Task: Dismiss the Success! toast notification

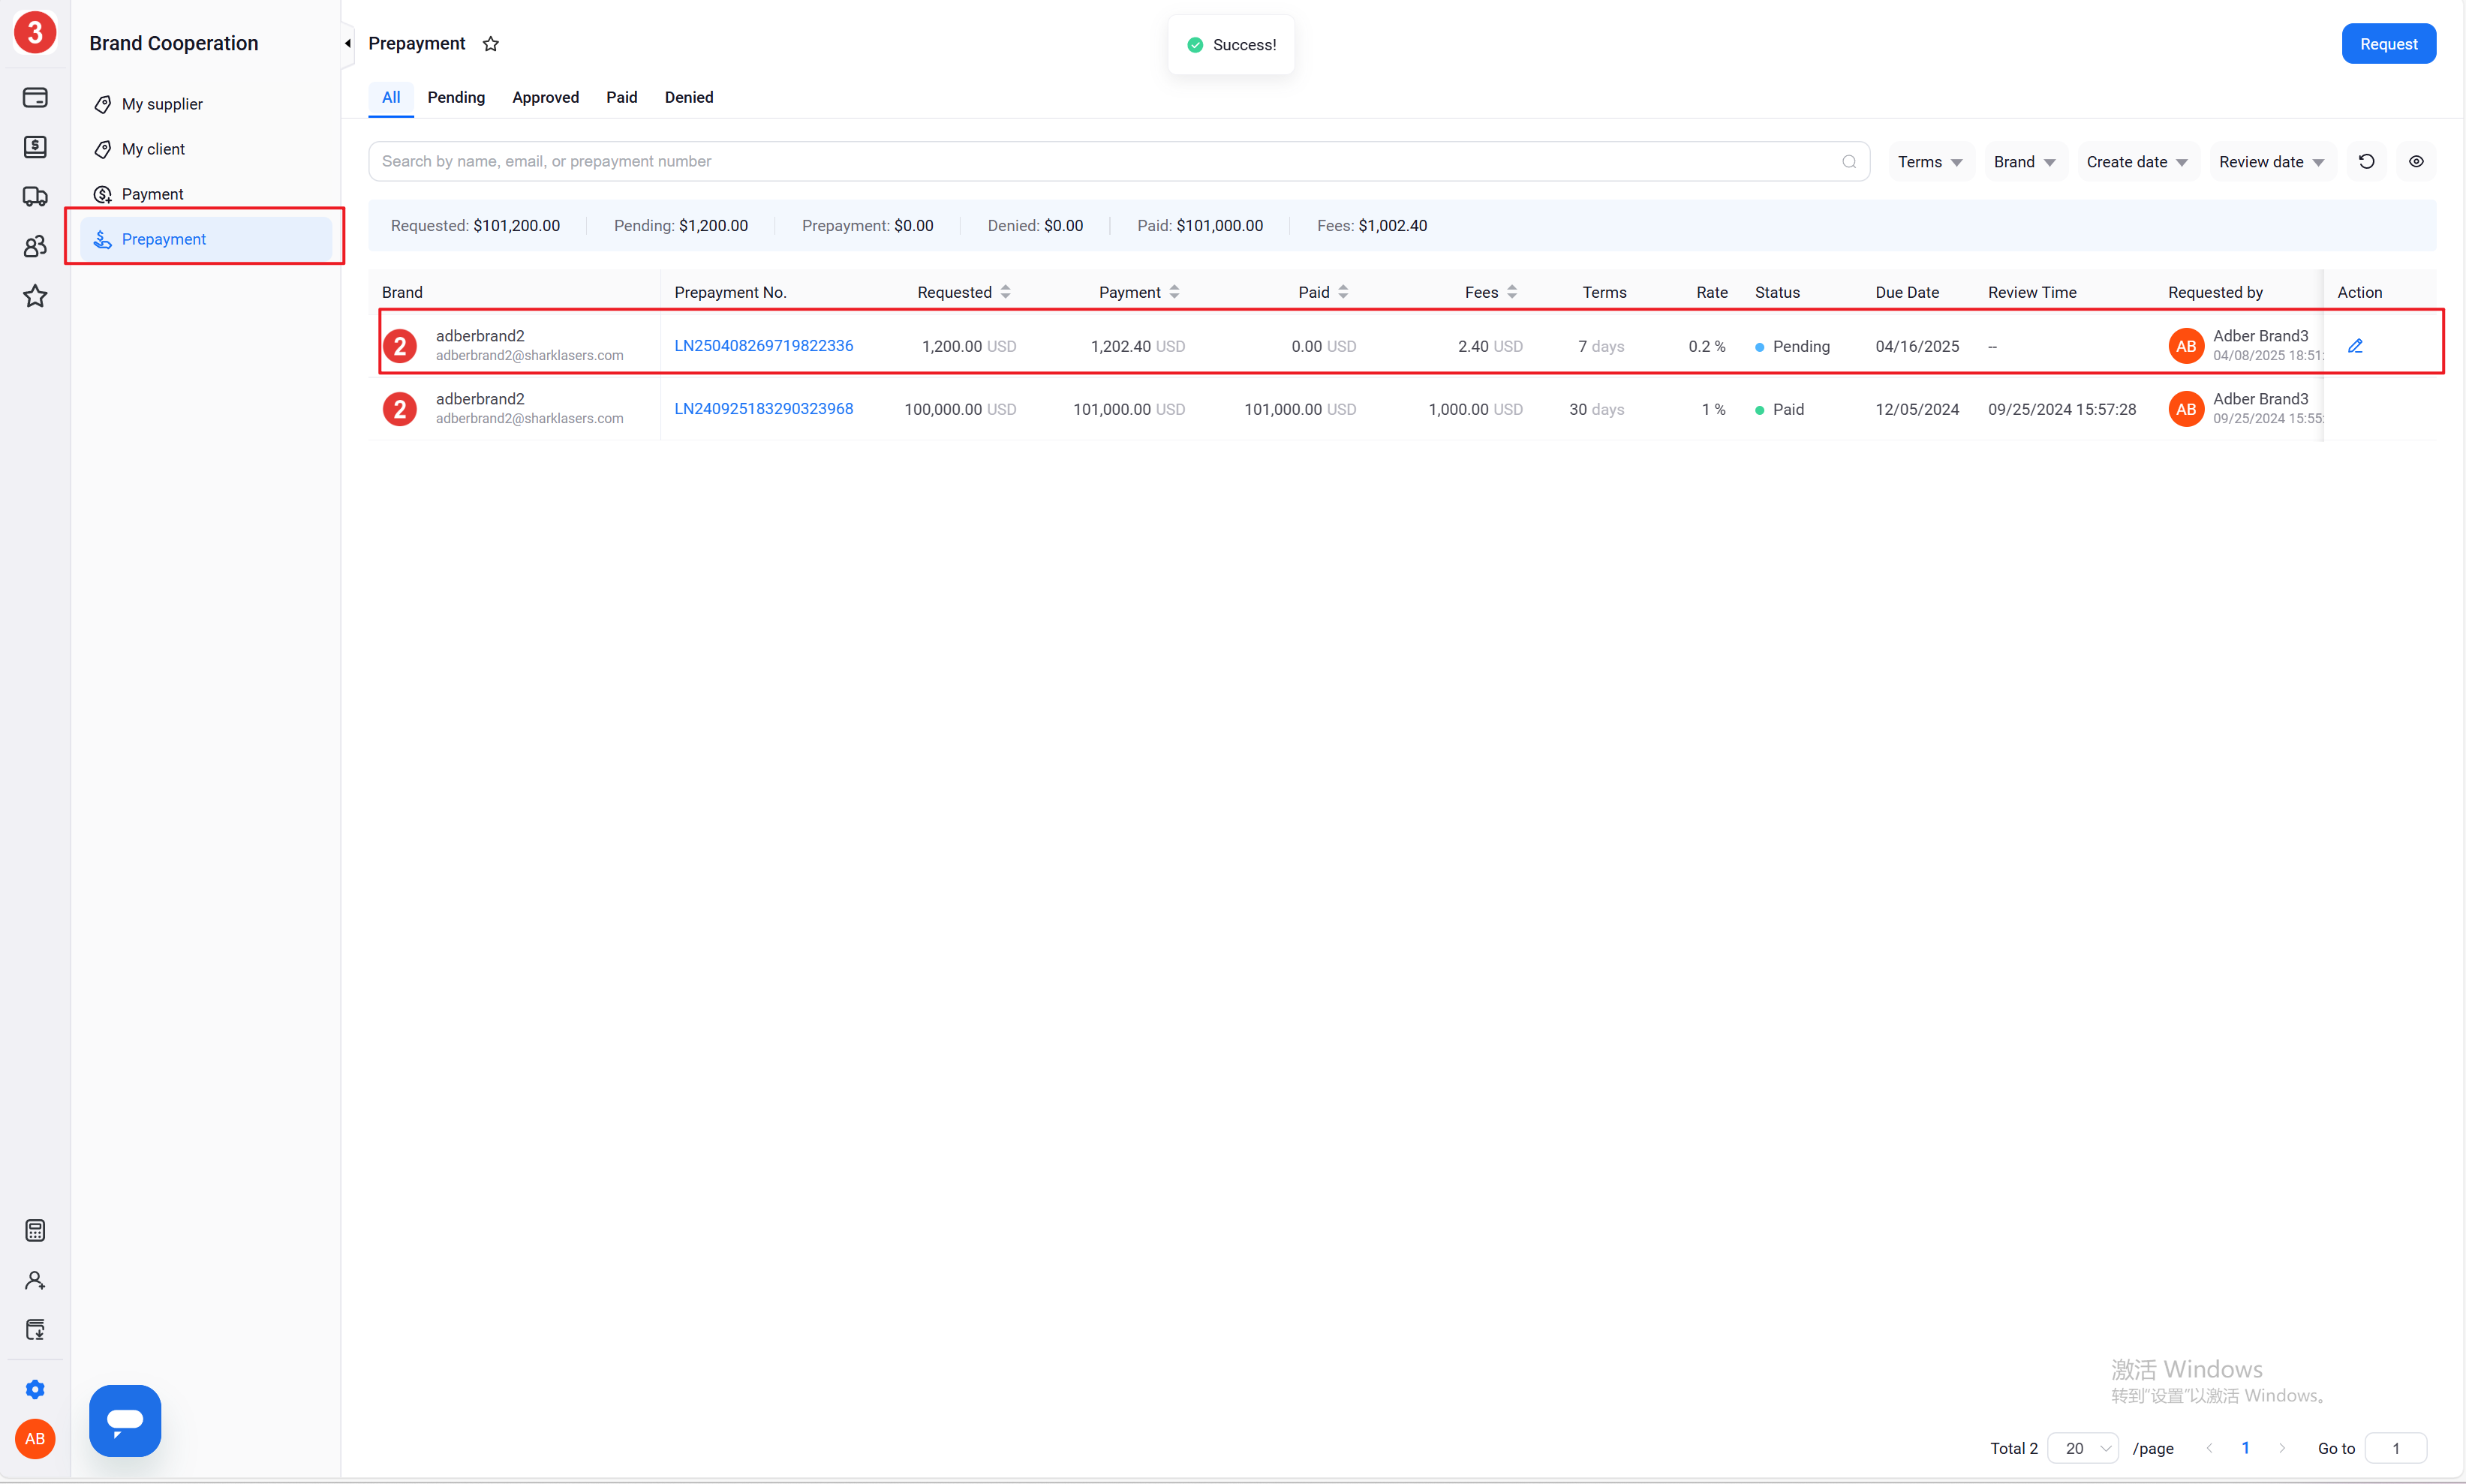Action: coord(1231,45)
